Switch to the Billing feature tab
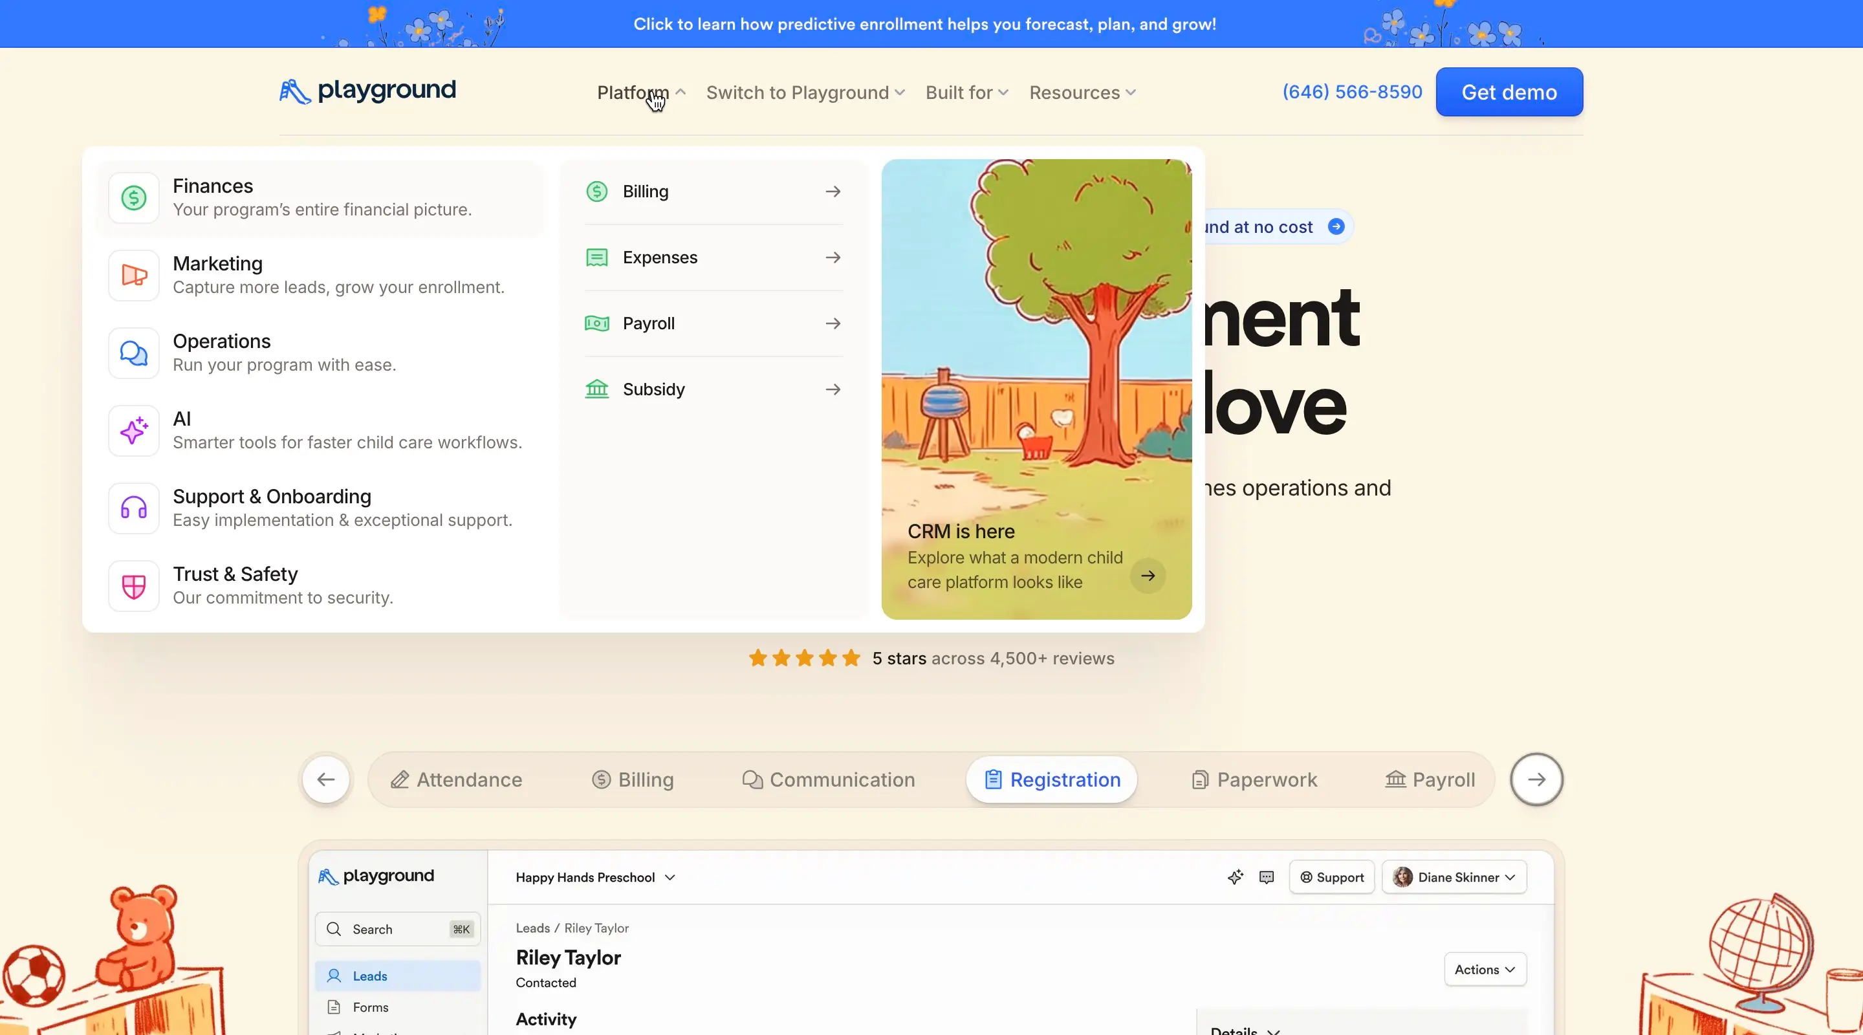Screen dimensions: 1863x1035 click(x=633, y=779)
